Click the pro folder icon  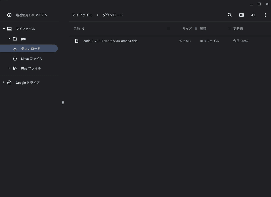click(x=15, y=39)
